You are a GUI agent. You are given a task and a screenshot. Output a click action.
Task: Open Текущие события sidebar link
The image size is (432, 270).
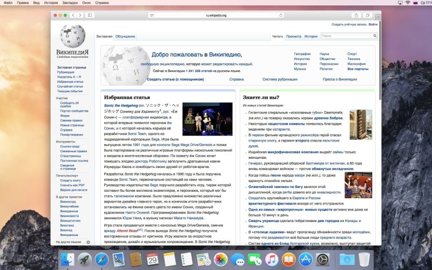click(70, 91)
